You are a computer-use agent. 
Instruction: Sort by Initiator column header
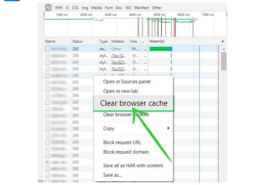[x=119, y=41]
